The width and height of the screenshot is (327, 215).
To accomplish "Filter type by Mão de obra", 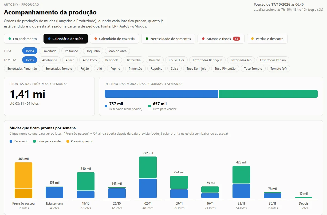I will (x=117, y=51).
